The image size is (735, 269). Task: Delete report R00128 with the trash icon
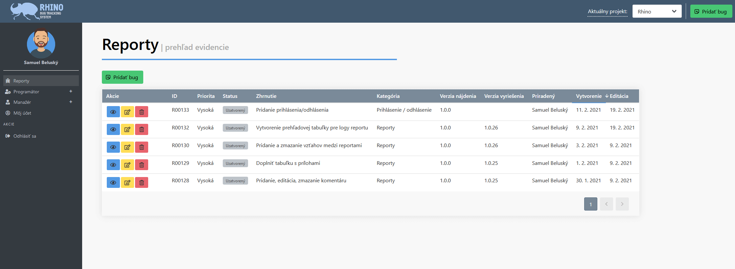pos(142,182)
